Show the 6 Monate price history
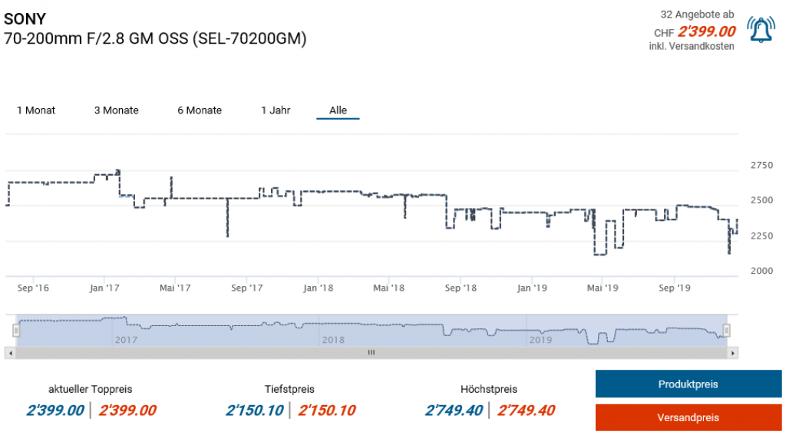Image resolution: width=786 pixels, height=435 pixels. (200, 110)
